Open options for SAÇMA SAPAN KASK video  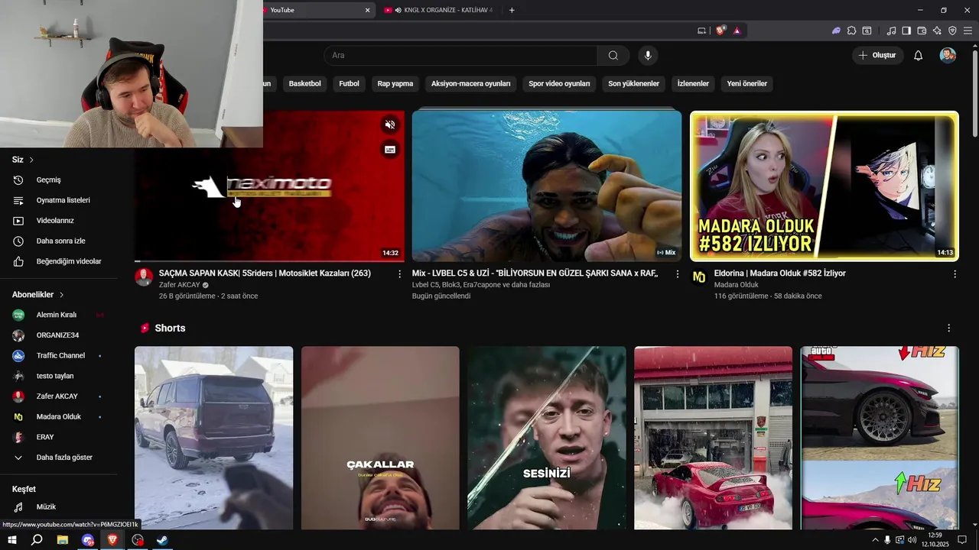399,273
